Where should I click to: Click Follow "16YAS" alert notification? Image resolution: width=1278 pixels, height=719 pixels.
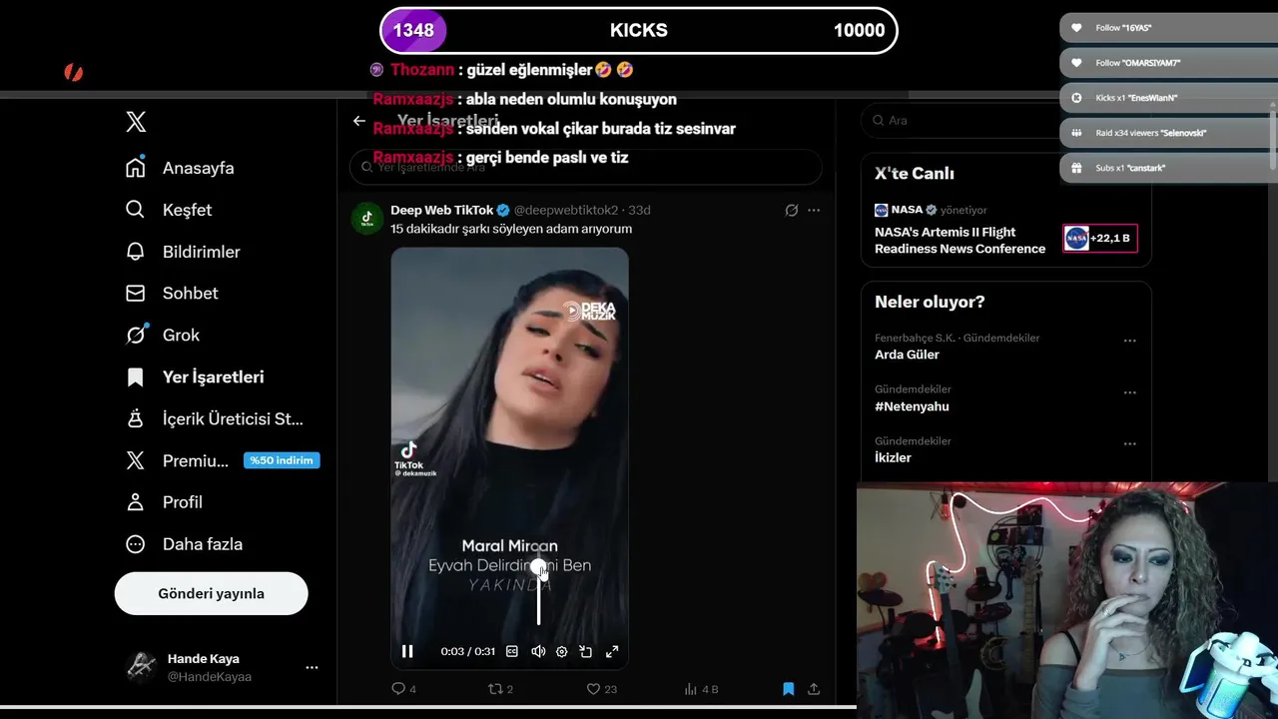coord(1166,28)
